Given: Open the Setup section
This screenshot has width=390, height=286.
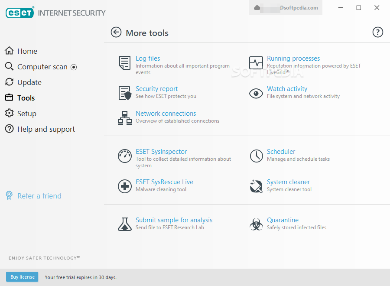Looking at the screenshot, I should click(x=26, y=114).
